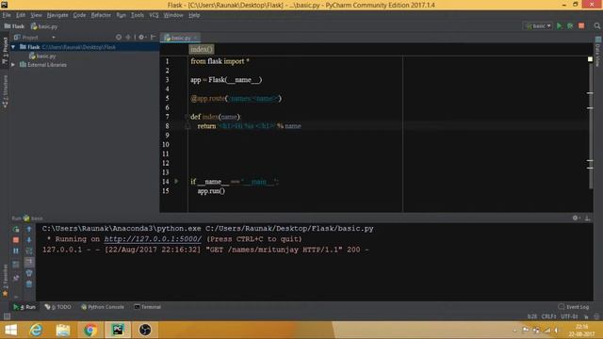
Task: Open the Window menu
Action: (173, 15)
